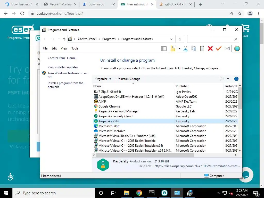Click the horizontal scrollbar of the program list
Image resolution: width=264 pixels, height=198 pixels.
coord(145,155)
